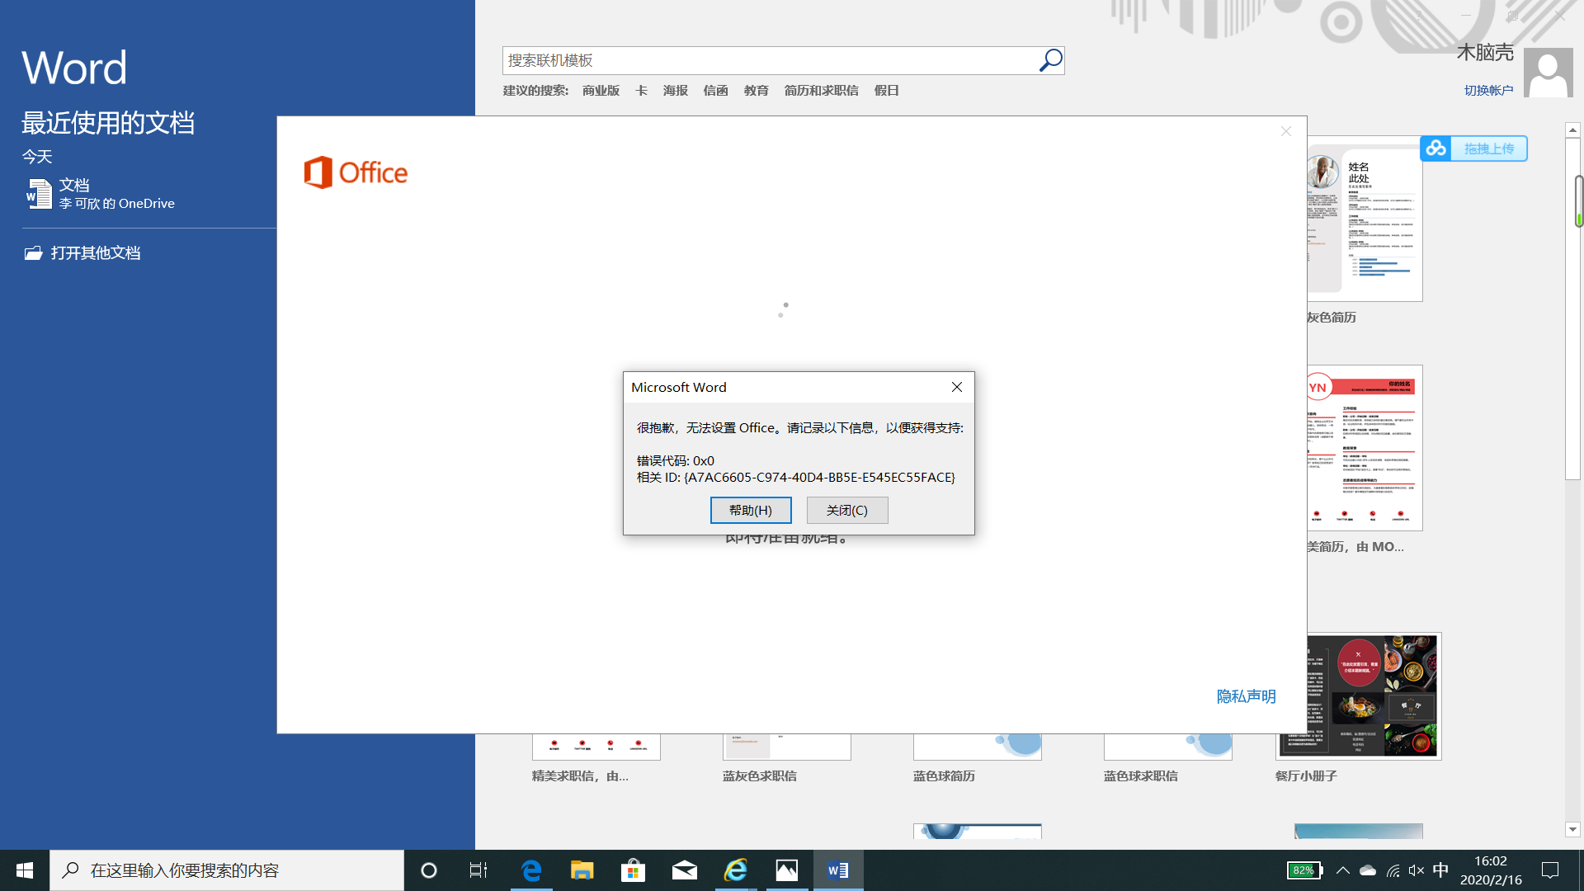Click the cloud drag-upload icon
This screenshot has width=1584, height=891.
(1435, 148)
